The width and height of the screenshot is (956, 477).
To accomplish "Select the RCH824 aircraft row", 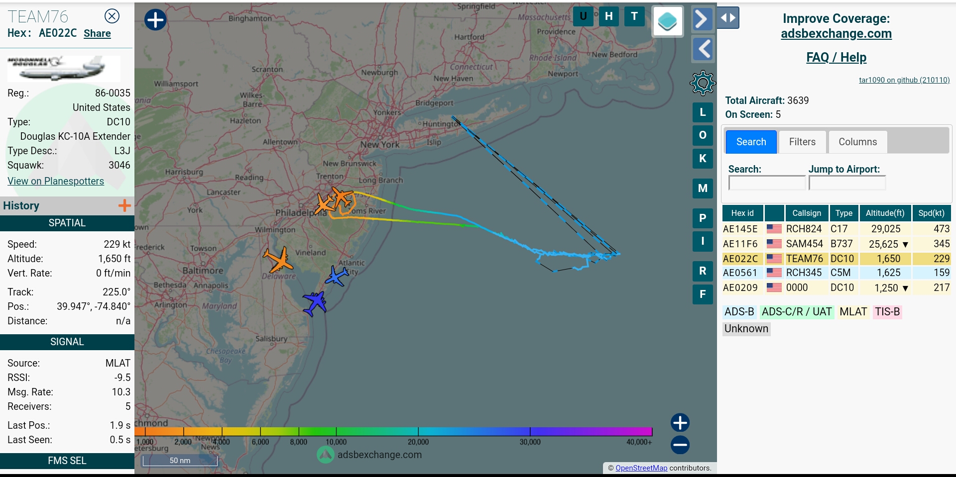I will (x=836, y=229).
